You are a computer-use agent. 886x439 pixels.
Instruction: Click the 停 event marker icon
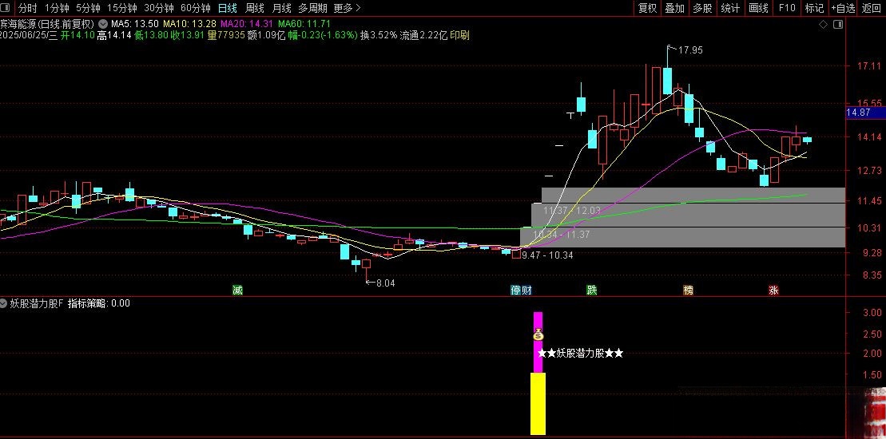(x=516, y=290)
